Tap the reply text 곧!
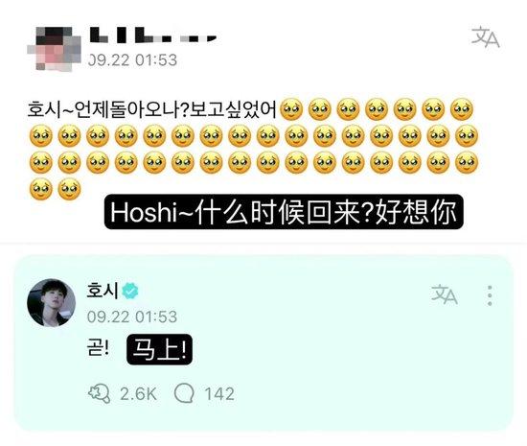 tap(98, 348)
